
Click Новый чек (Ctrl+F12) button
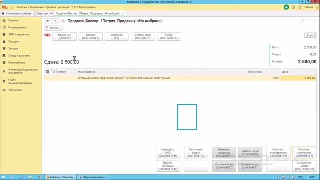point(64,36)
